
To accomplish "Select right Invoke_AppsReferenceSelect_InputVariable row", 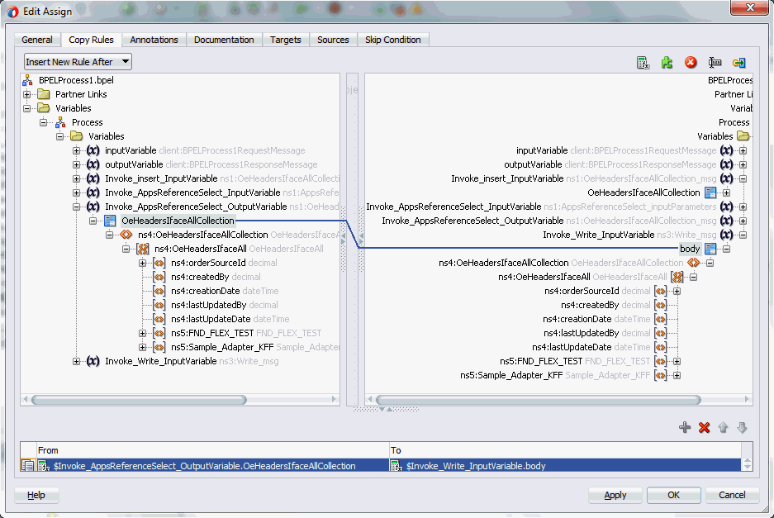I will [549, 207].
